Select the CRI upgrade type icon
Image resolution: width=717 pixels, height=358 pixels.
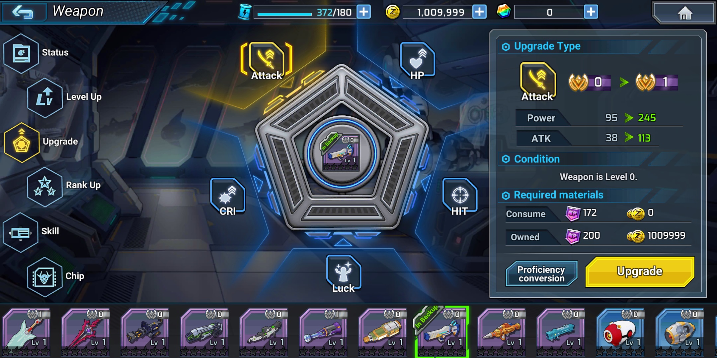[228, 197]
